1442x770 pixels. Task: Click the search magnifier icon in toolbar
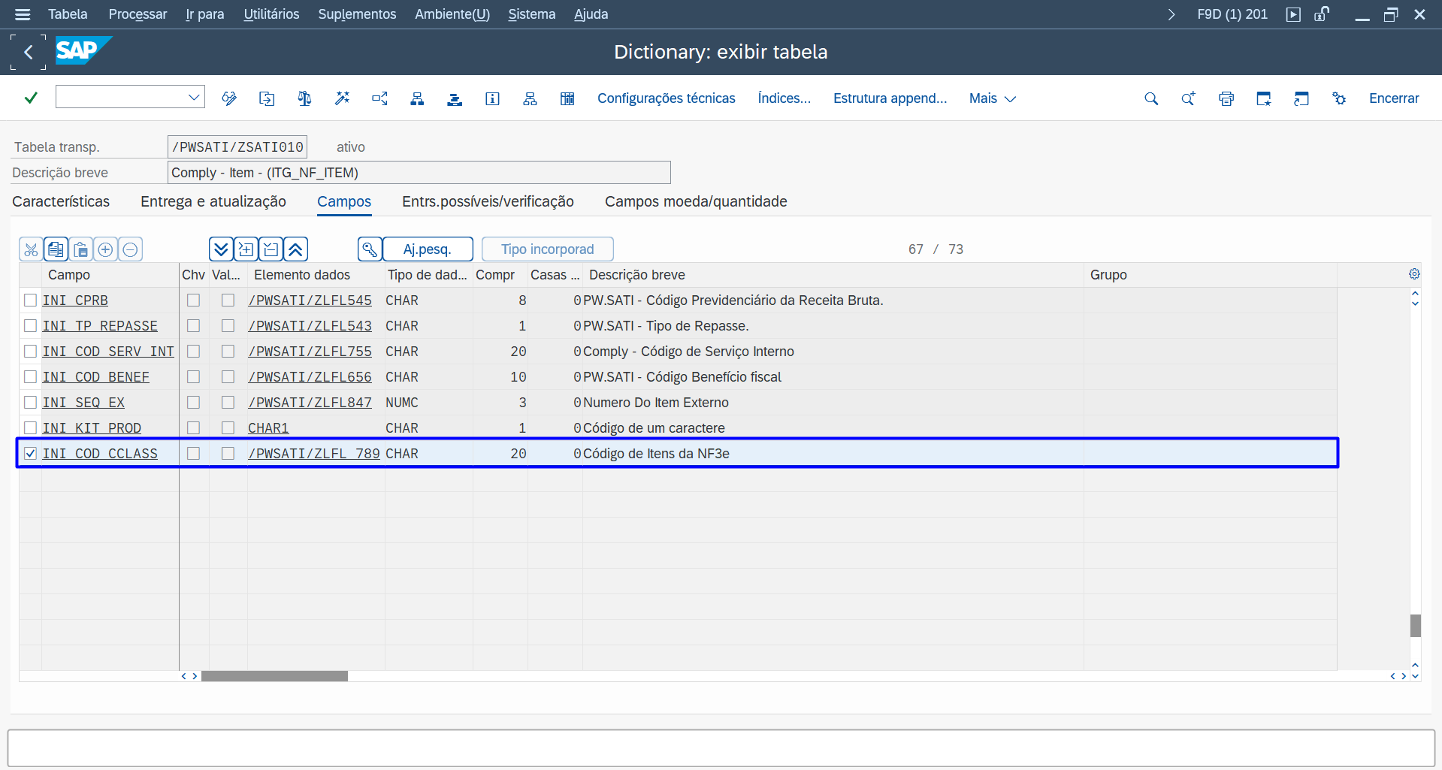coord(1151,98)
